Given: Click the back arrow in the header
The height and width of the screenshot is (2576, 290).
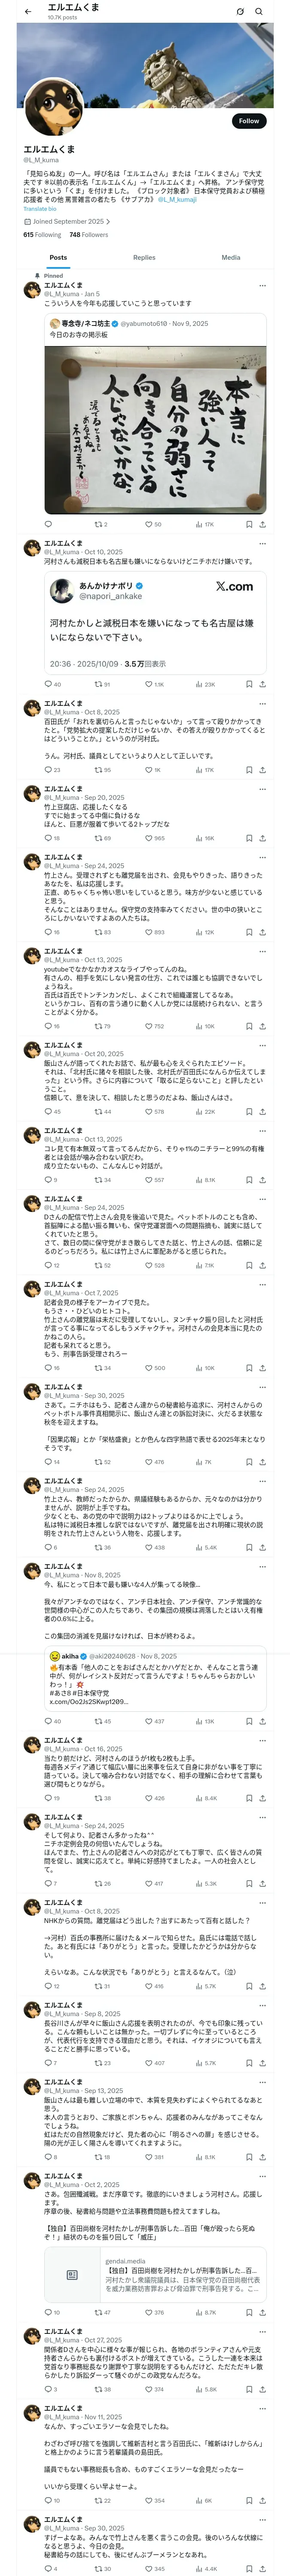Looking at the screenshot, I should [28, 11].
